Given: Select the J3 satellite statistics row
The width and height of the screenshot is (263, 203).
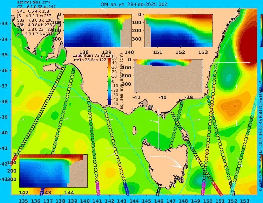Looking at the screenshot, I should (34, 16).
